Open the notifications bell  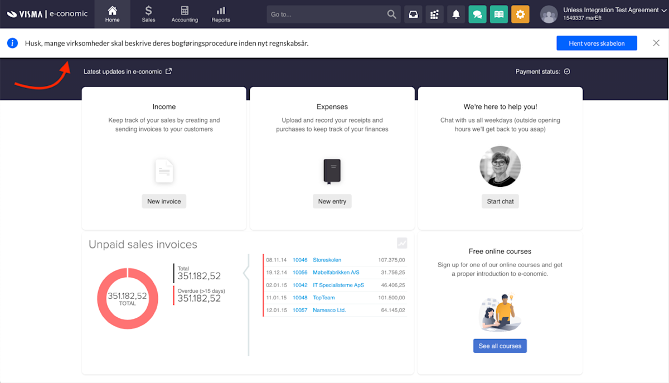point(455,14)
